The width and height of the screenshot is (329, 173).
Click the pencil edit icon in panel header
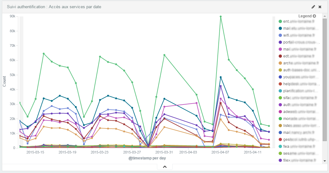click(313, 7)
